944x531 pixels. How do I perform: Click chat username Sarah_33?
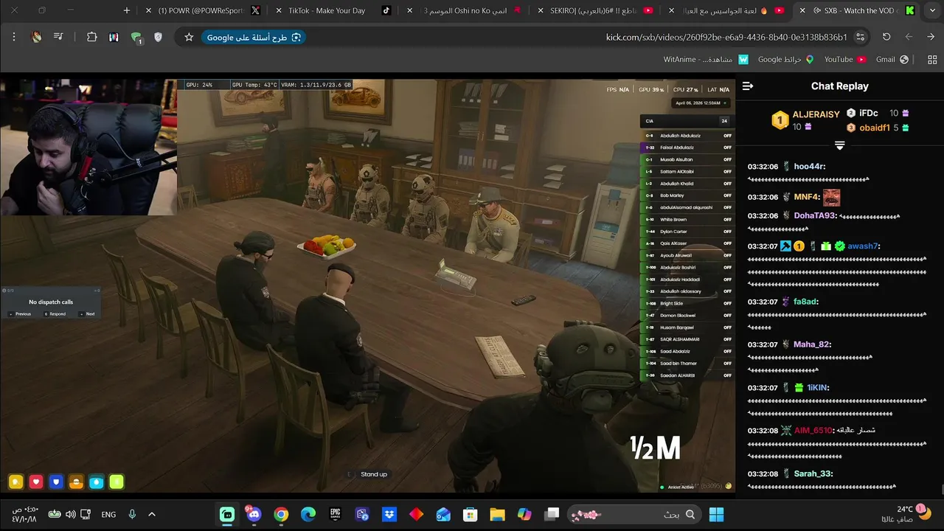click(x=813, y=473)
